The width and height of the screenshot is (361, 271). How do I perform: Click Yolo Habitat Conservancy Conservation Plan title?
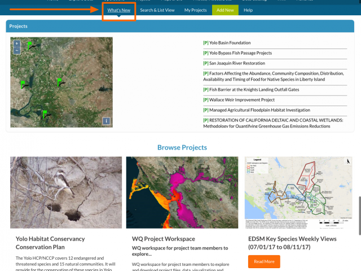50,243
